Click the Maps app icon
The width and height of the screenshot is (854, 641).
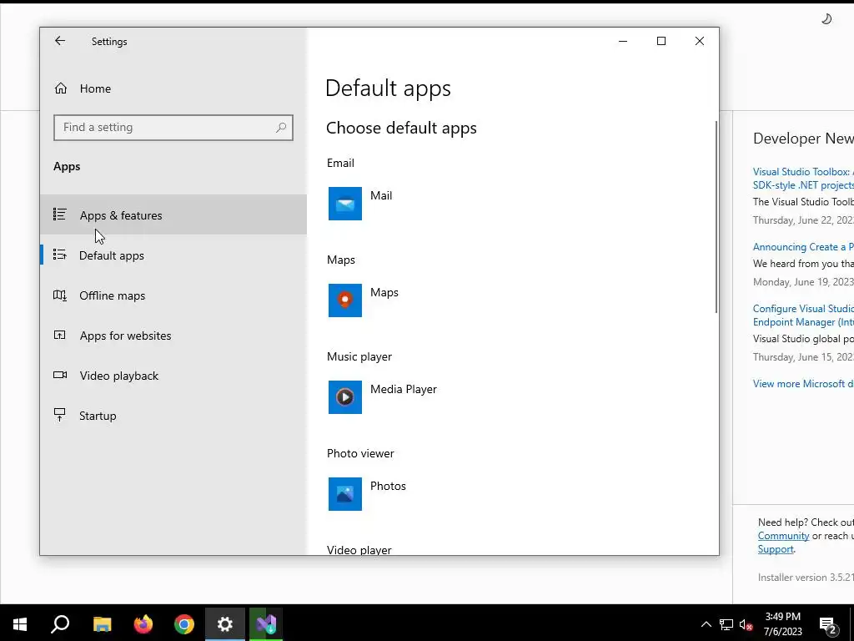[344, 300]
